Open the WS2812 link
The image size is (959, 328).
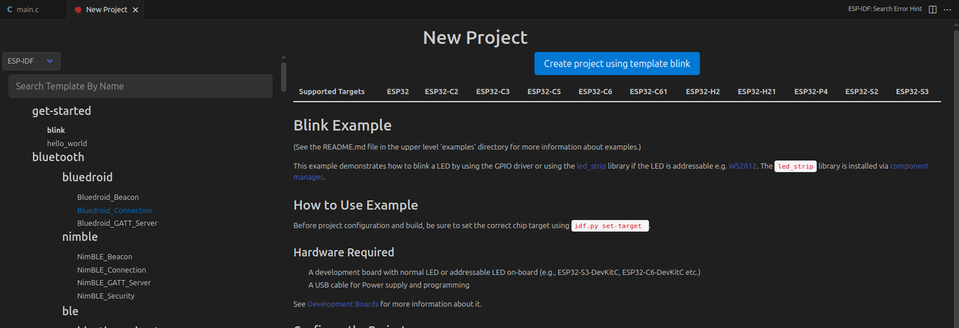pyautogui.click(x=742, y=166)
